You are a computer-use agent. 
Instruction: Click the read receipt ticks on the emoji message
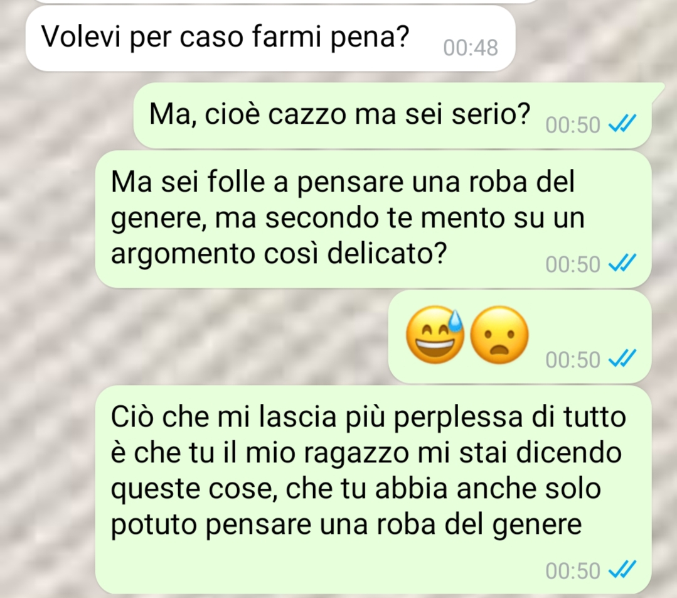click(x=622, y=359)
